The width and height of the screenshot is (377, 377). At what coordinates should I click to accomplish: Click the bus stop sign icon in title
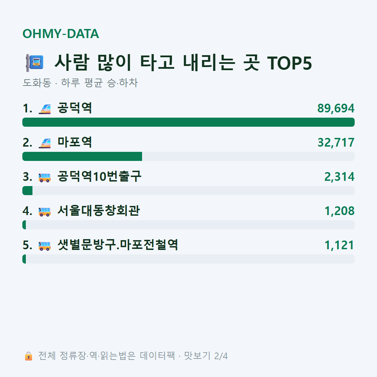pos(35,63)
